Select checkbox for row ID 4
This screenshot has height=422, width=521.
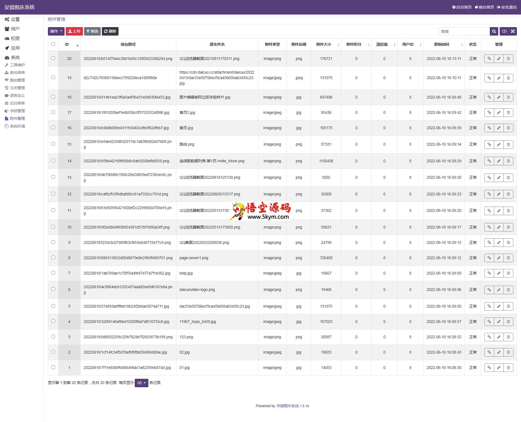tap(53, 321)
